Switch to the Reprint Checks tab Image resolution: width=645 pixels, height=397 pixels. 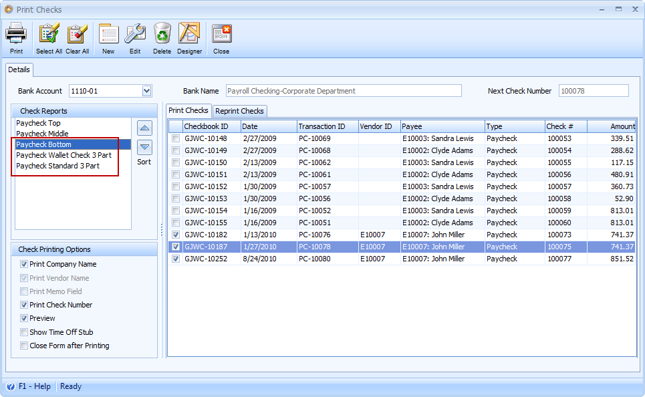(x=239, y=110)
